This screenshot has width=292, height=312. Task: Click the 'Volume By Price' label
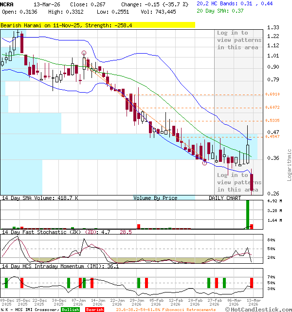[155, 198]
